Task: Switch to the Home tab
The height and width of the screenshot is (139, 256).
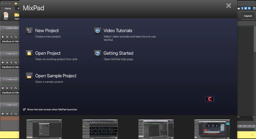Action: pos(8,8)
